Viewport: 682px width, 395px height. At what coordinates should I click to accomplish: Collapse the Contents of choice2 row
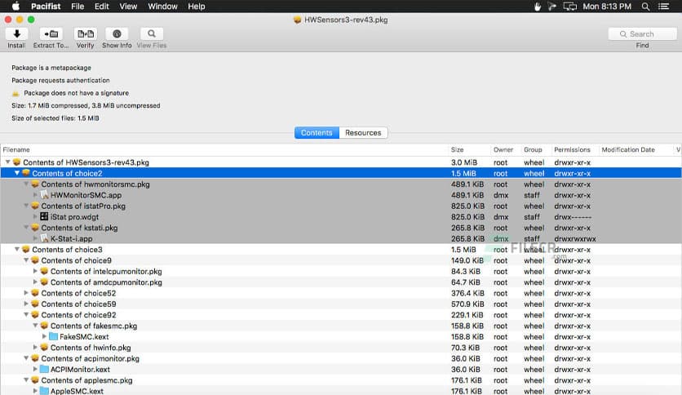[x=17, y=173]
